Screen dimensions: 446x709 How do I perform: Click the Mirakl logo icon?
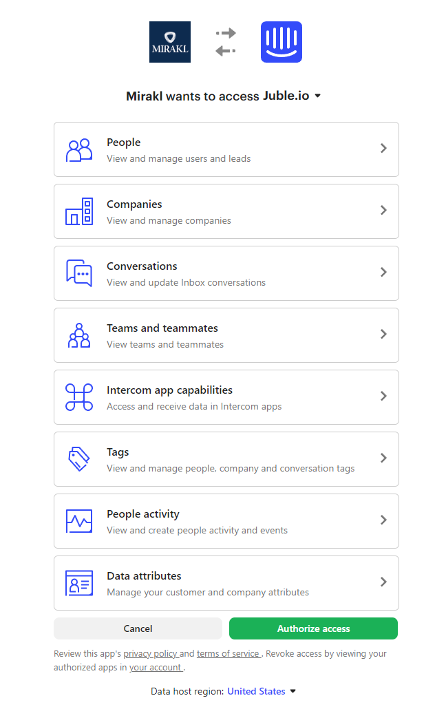click(170, 42)
